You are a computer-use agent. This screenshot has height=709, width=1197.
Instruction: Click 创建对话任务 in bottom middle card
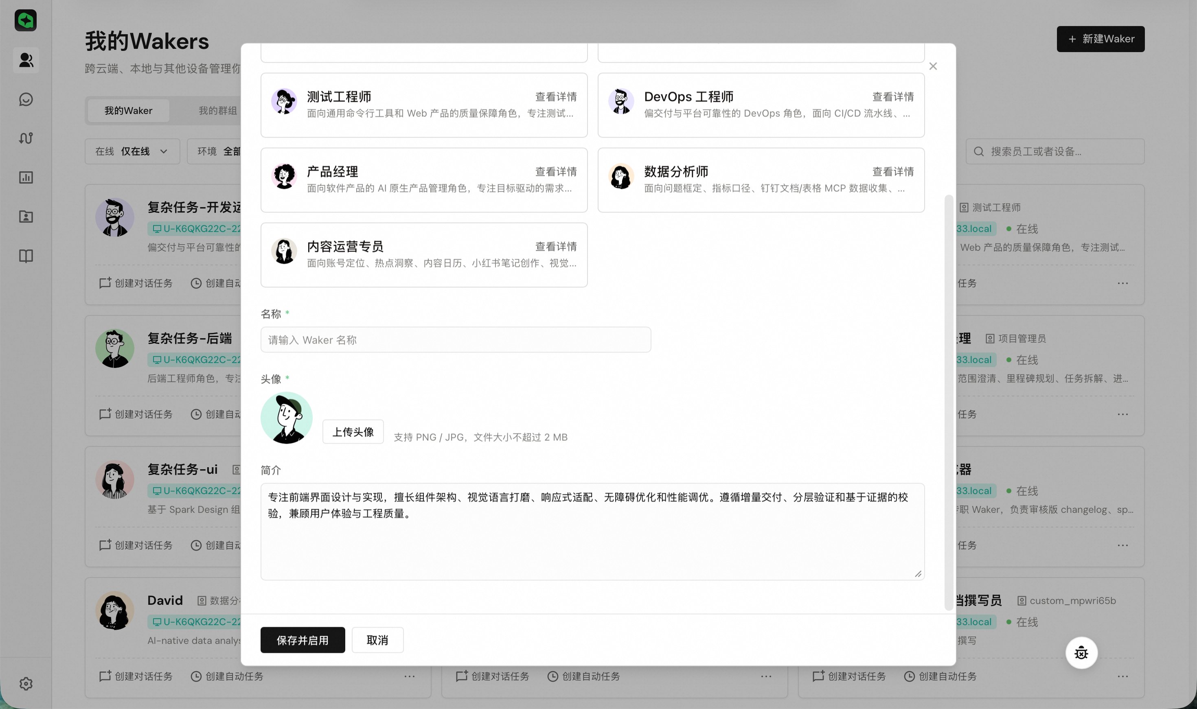coord(493,676)
